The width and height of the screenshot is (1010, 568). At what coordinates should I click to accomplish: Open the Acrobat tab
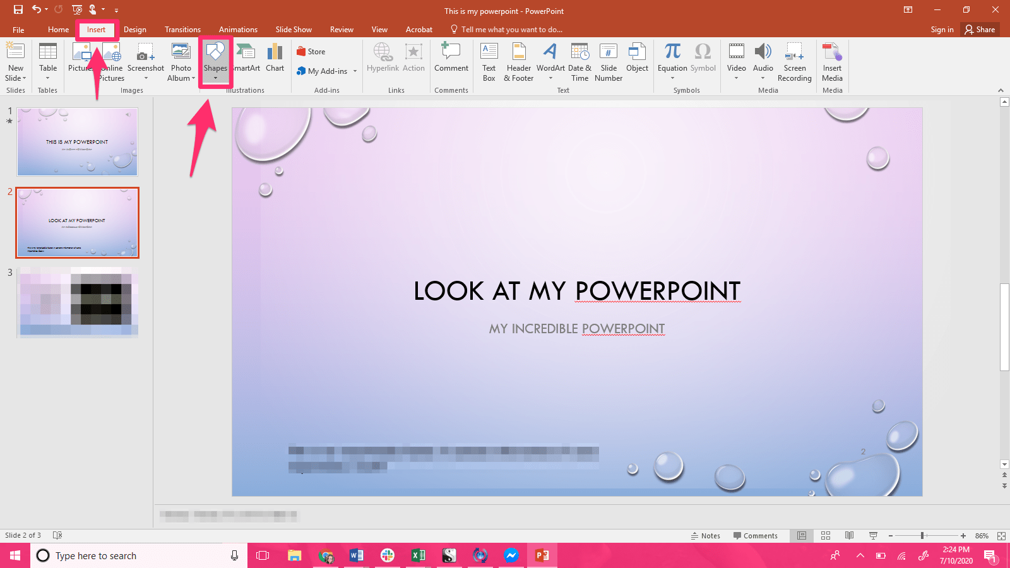pos(419,30)
